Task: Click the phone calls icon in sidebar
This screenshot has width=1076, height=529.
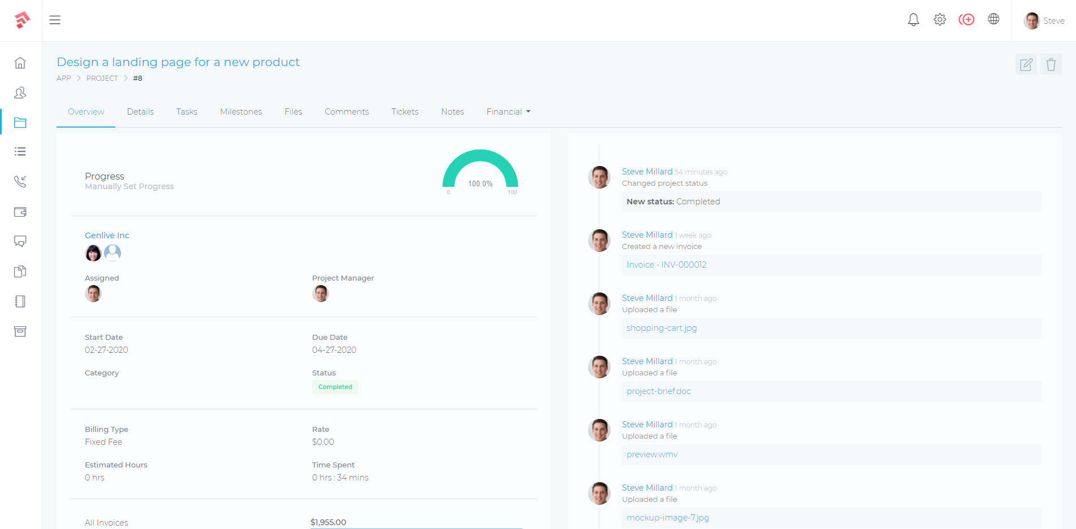Action: (x=20, y=182)
